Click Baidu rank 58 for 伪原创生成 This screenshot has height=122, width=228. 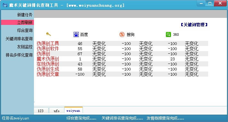tap(80, 69)
